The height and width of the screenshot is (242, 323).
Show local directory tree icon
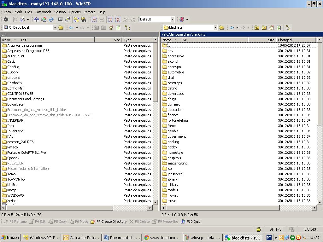127,28
